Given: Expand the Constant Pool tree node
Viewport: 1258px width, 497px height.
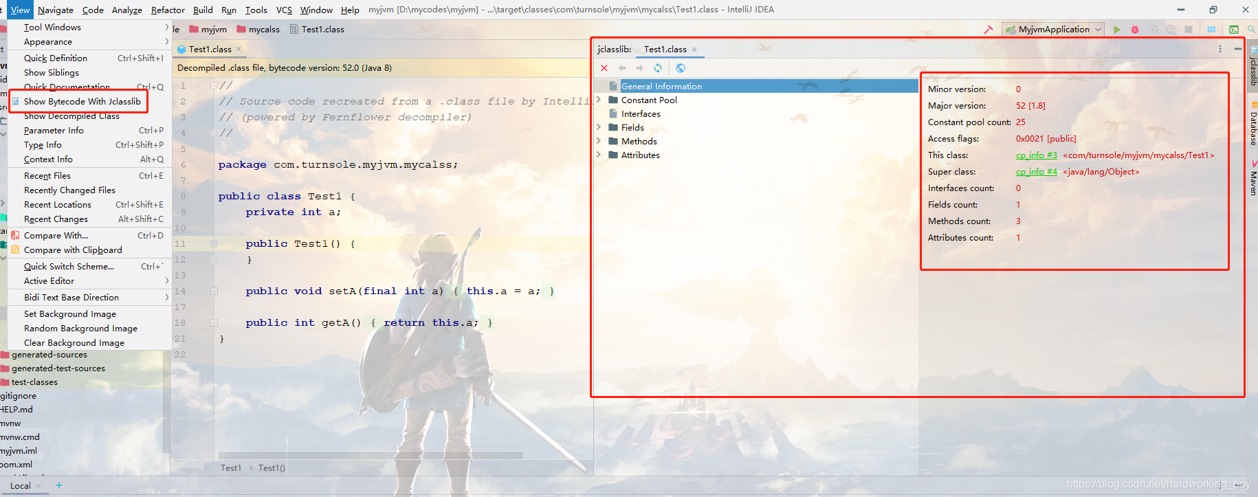Looking at the screenshot, I should pyautogui.click(x=599, y=100).
